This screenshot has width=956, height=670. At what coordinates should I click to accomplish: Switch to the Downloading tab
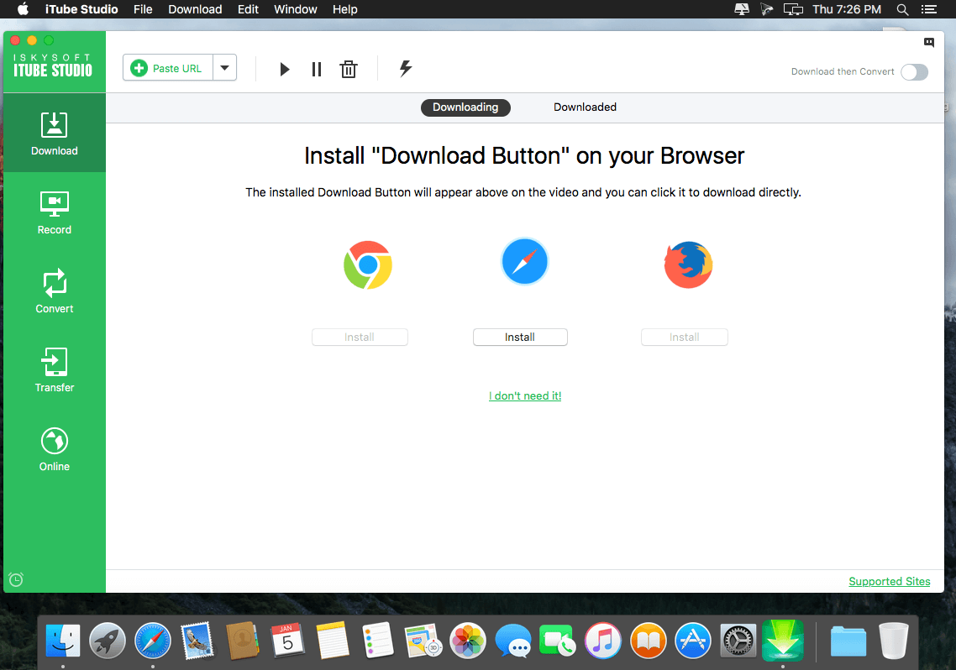[x=465, y=107]
